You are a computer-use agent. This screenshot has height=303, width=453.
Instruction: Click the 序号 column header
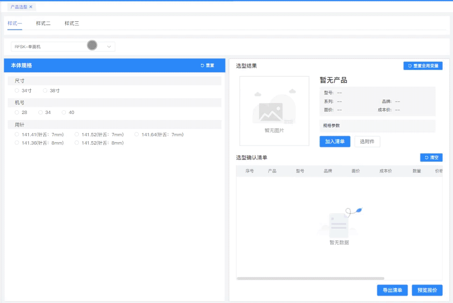[x=250, y=171]
